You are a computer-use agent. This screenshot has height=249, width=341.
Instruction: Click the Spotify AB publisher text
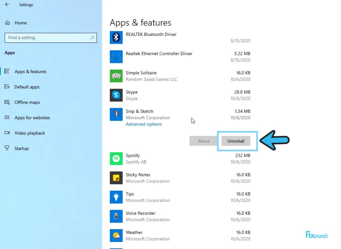tap(136, 162)
